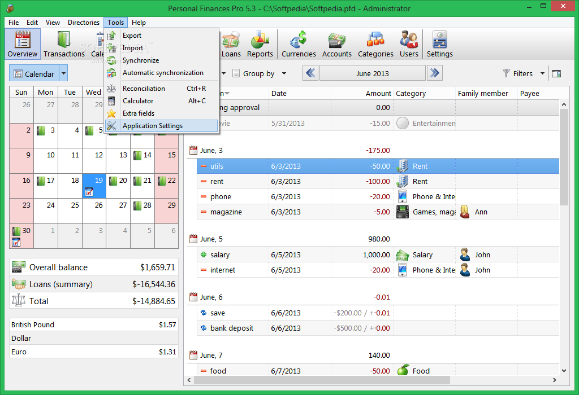Select June 19 in the calendar
The image size is (579, 395).
pyautogui.click(x=94, y=186)
